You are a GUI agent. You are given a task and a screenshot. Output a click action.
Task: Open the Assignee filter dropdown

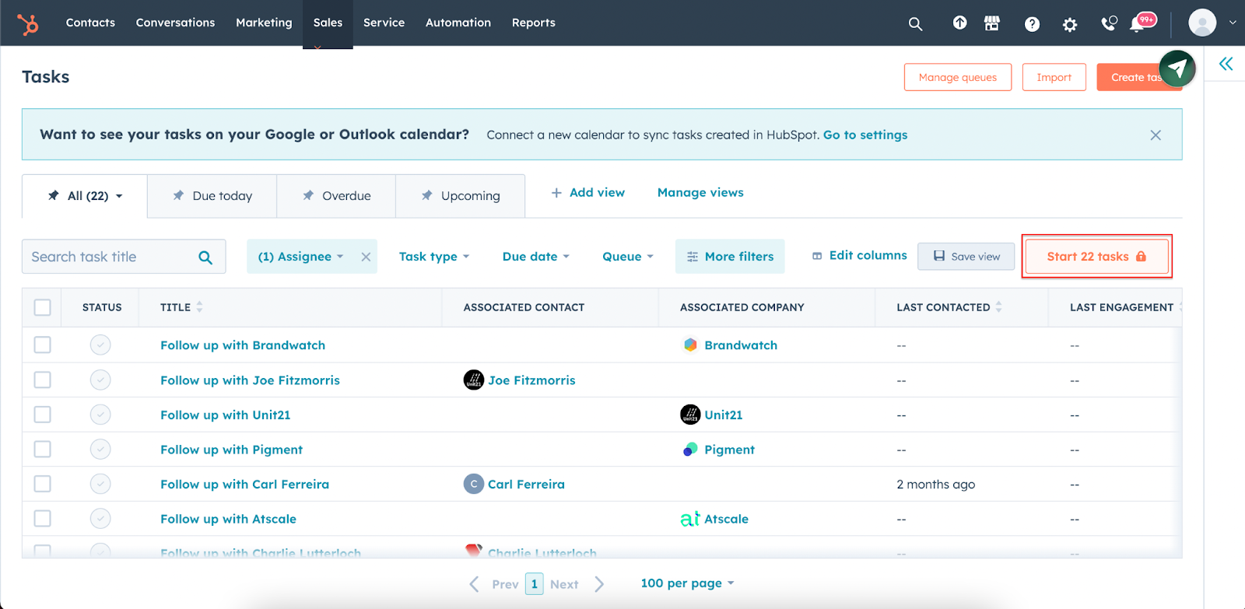pos(300,257)
